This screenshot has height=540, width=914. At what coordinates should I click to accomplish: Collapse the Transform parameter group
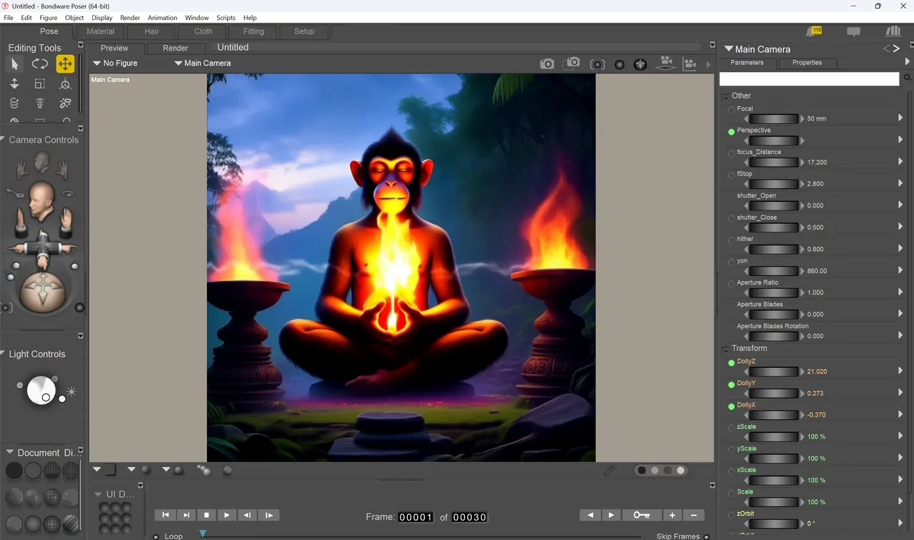tap(725, 349)
